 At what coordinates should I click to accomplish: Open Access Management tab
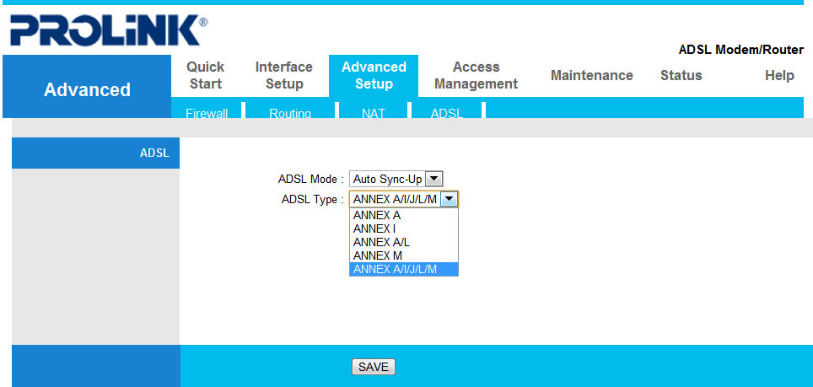coord(476,75)
